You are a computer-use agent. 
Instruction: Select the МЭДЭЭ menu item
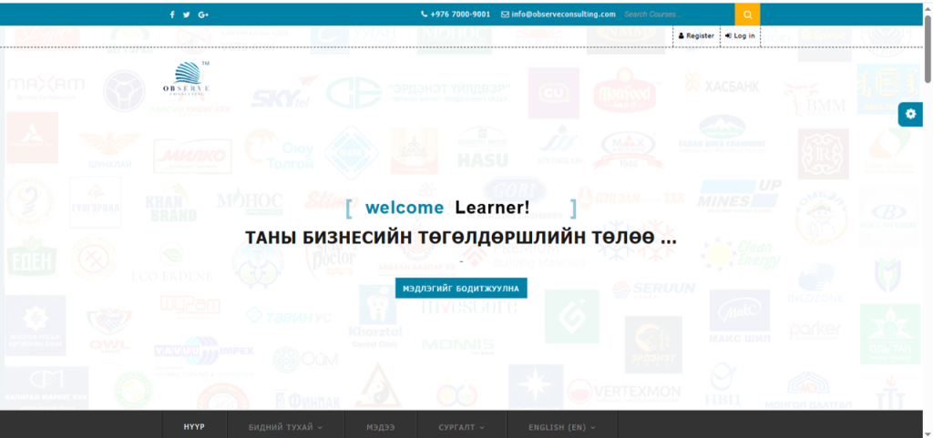pos(380,427)
